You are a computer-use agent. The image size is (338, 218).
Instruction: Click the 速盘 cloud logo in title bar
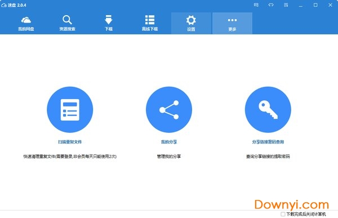coord(4,5)
